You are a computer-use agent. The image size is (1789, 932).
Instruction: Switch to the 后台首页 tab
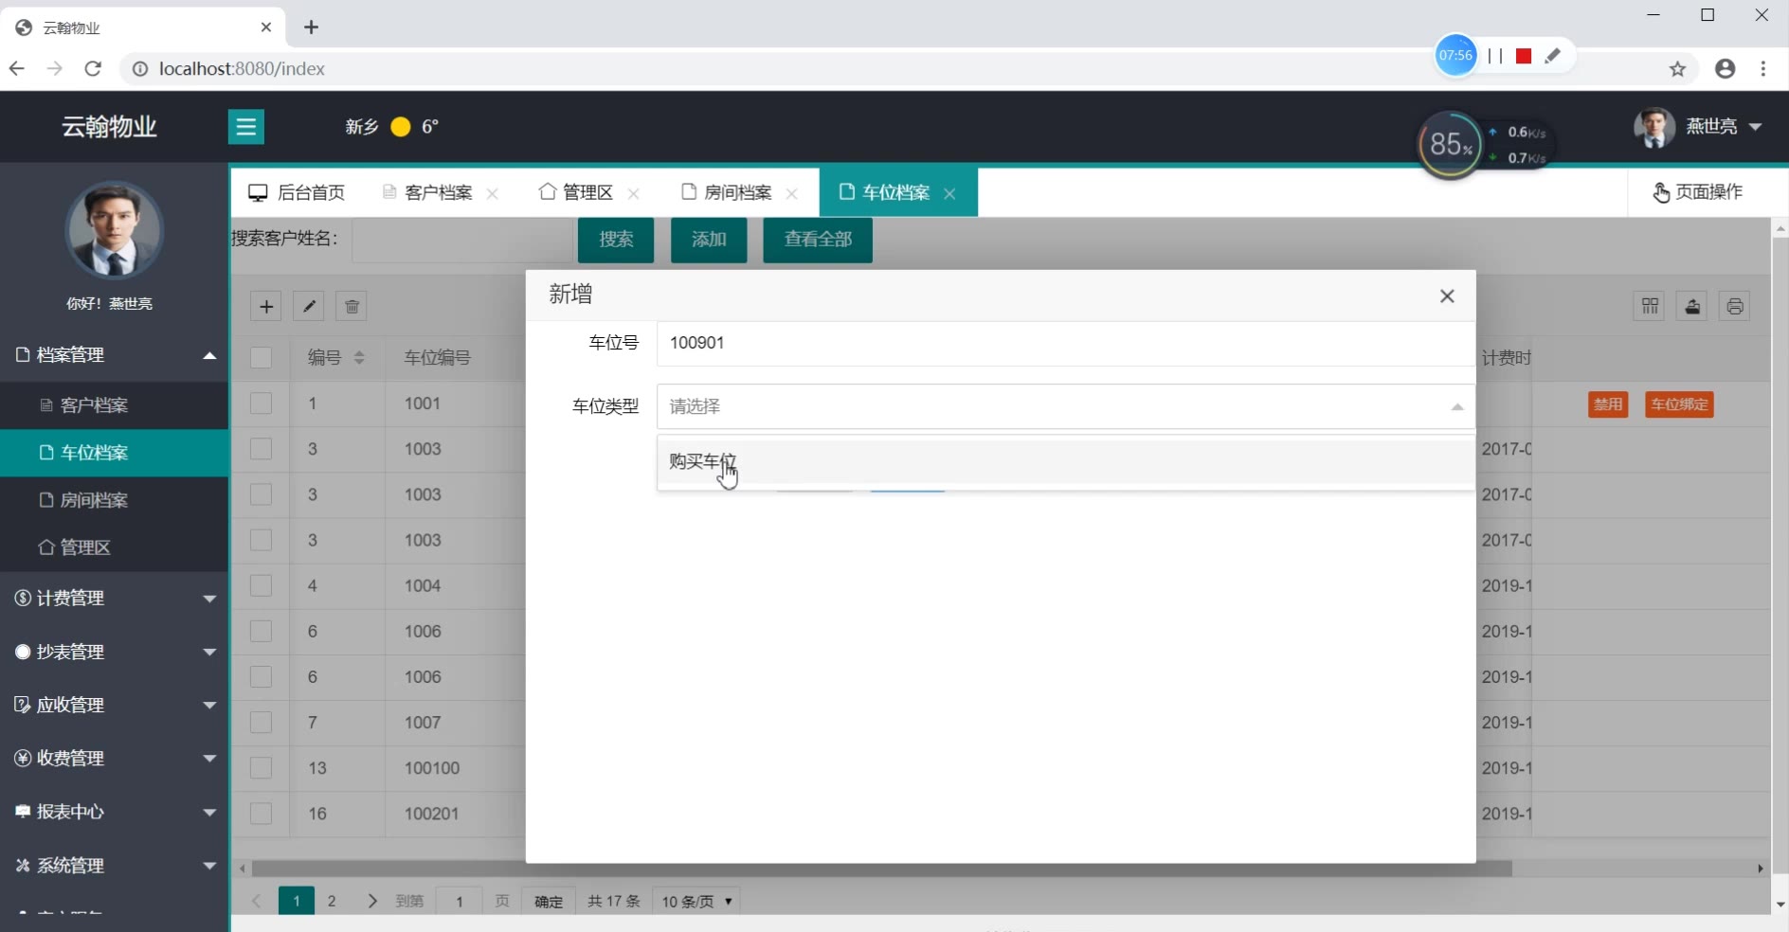click(x=297, y=193)
